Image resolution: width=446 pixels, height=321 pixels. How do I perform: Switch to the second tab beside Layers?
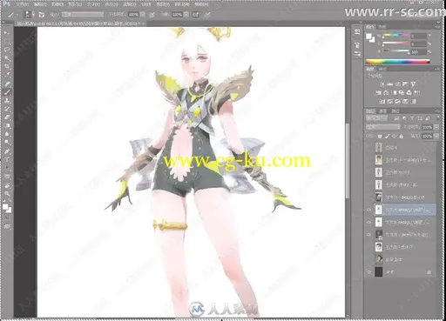pyautogui.click(x=382, y=111)
